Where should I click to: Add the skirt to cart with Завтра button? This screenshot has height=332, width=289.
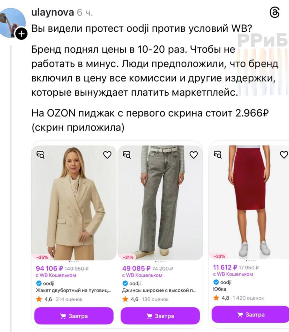(x=250, y=315)
